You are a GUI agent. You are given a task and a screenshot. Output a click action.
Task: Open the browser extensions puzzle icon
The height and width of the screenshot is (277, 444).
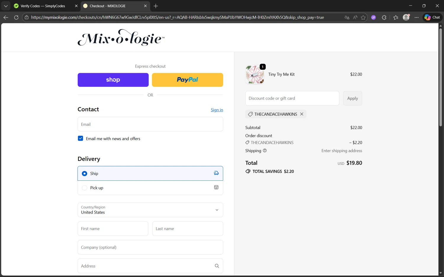[x=384, y=17]
